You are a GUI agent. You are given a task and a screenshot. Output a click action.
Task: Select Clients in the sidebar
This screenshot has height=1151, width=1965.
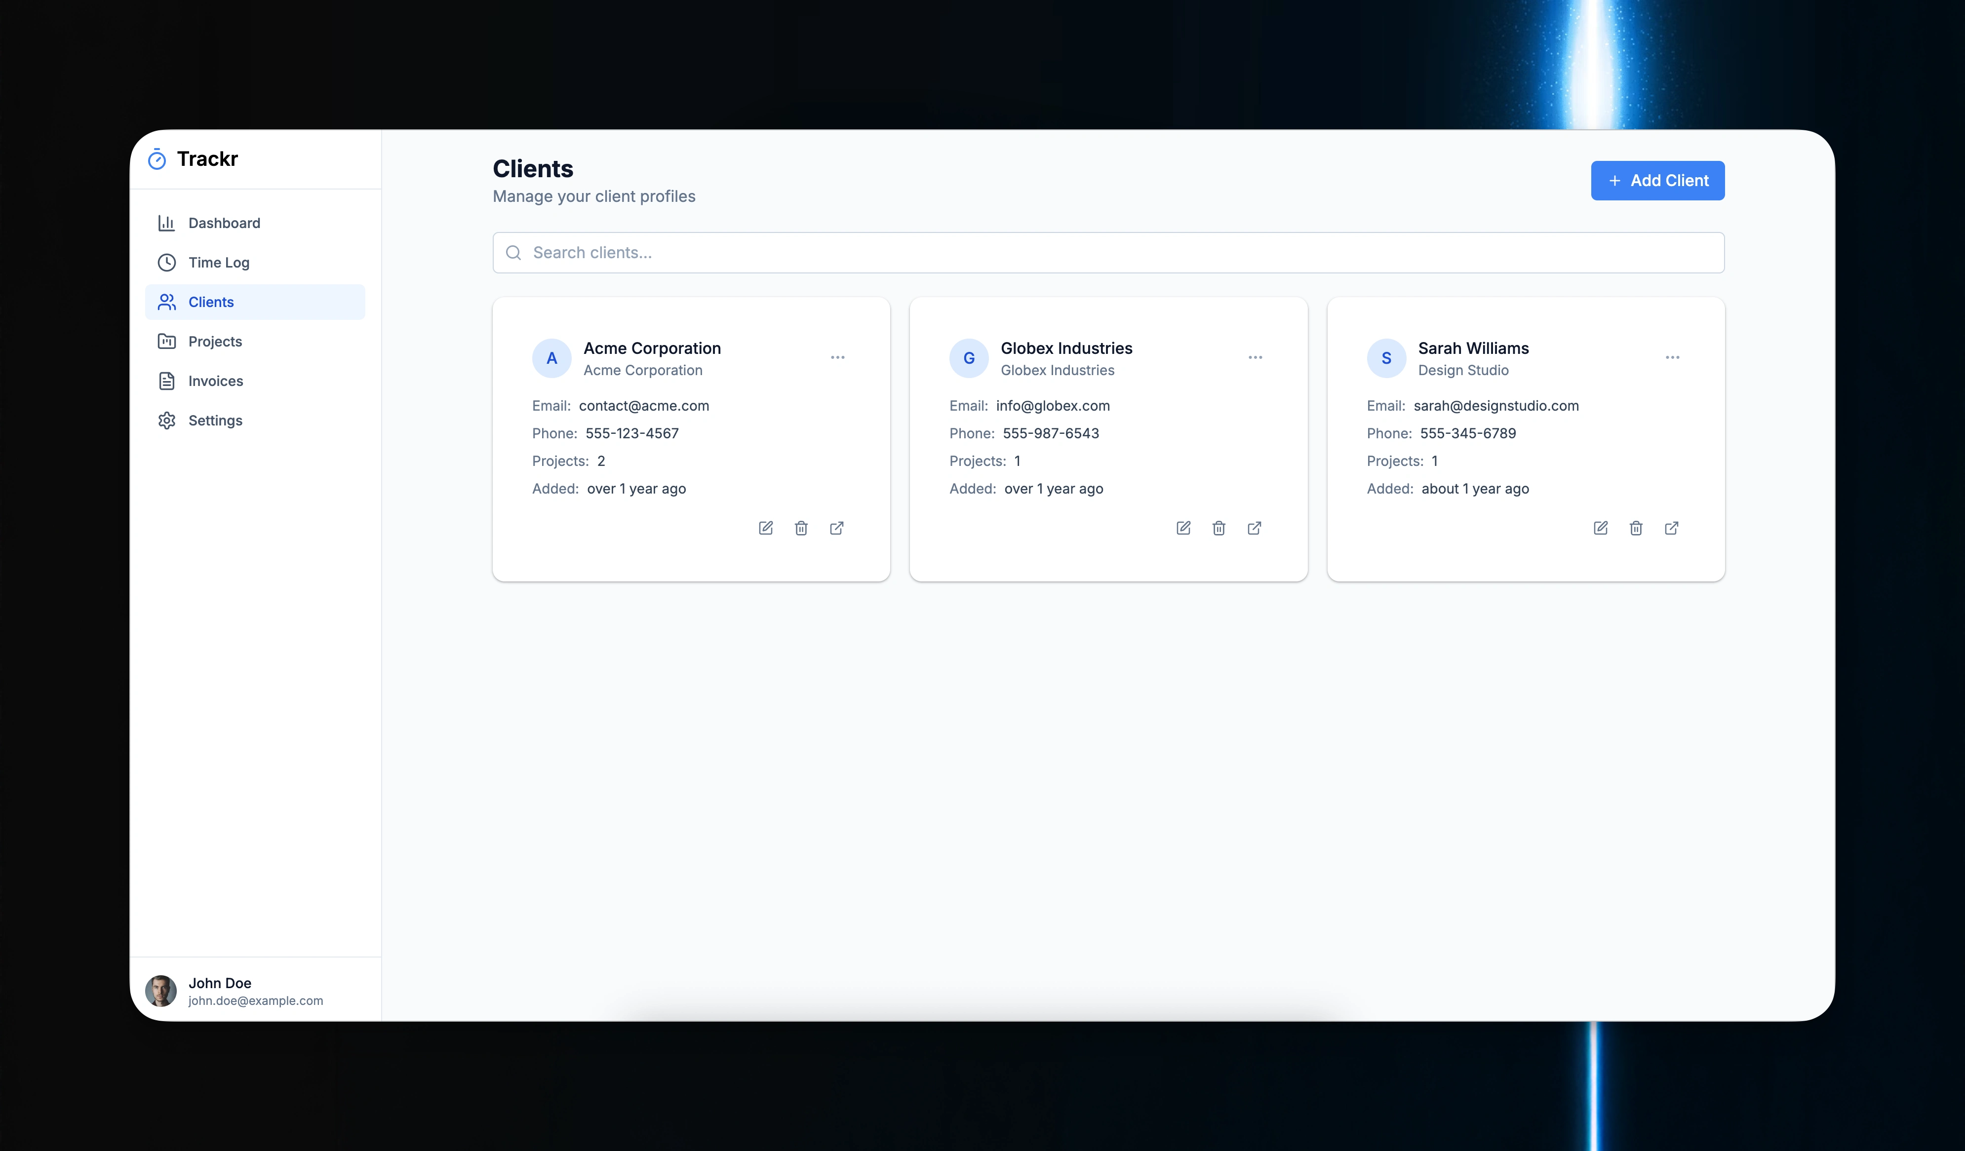tap(255, 302)
